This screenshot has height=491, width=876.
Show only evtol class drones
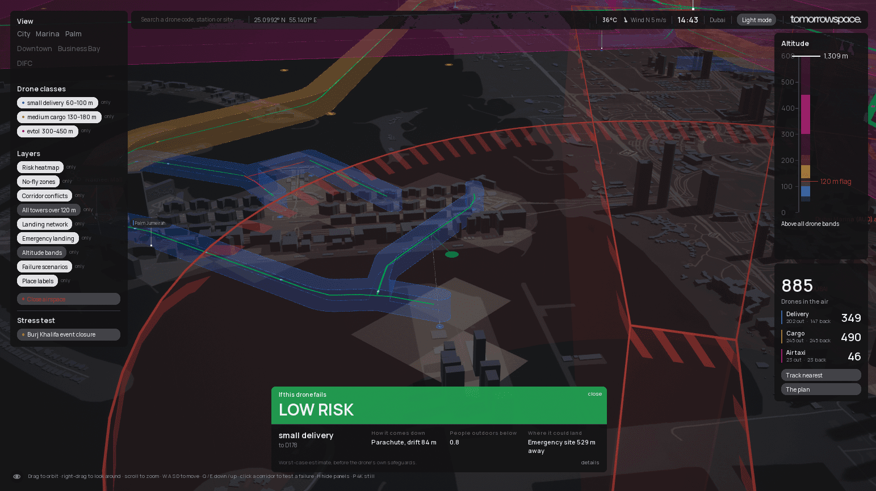[86, 131]
